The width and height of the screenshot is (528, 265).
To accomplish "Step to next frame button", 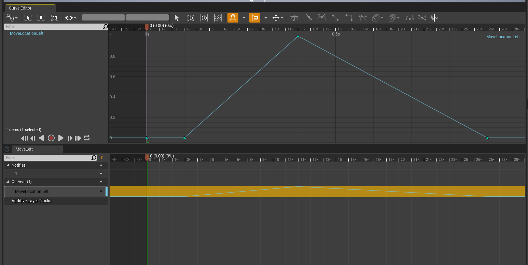I will point(70,138).
